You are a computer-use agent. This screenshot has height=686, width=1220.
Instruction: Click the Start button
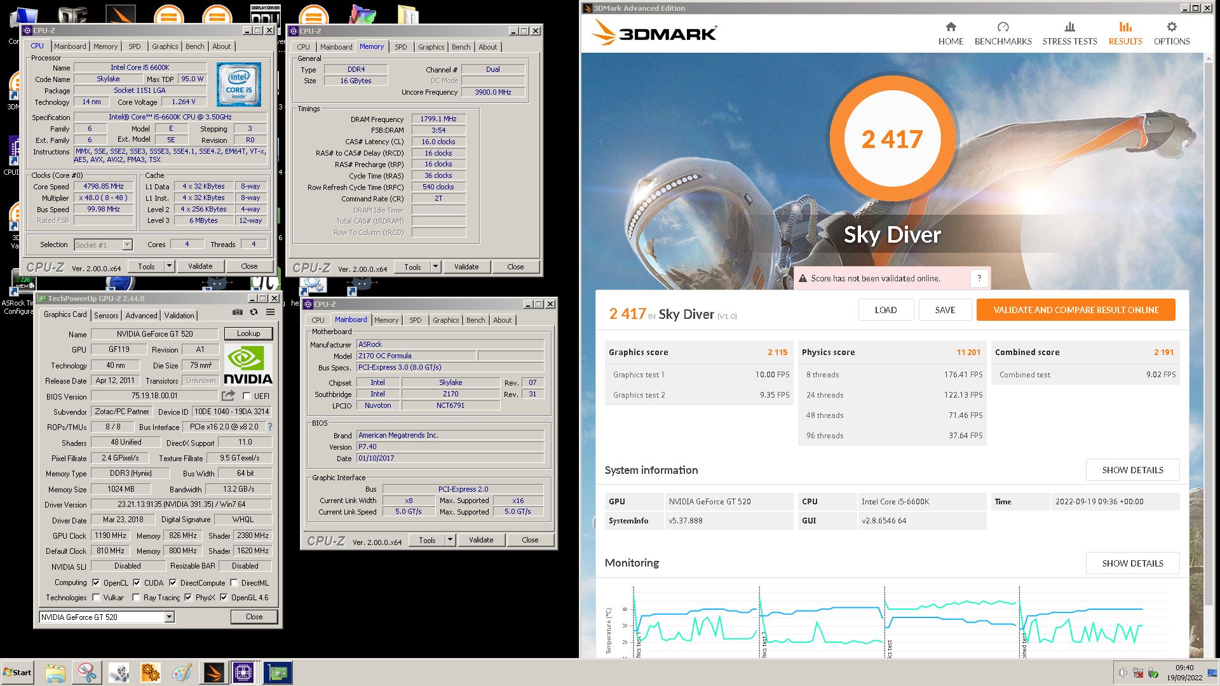pos(17,672)
